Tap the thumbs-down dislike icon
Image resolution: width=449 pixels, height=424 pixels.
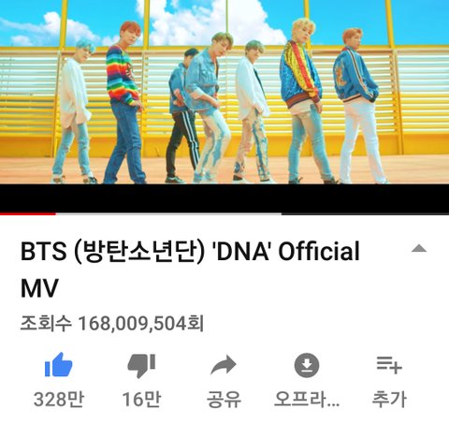pyautogui.click(x=141, y=366)
